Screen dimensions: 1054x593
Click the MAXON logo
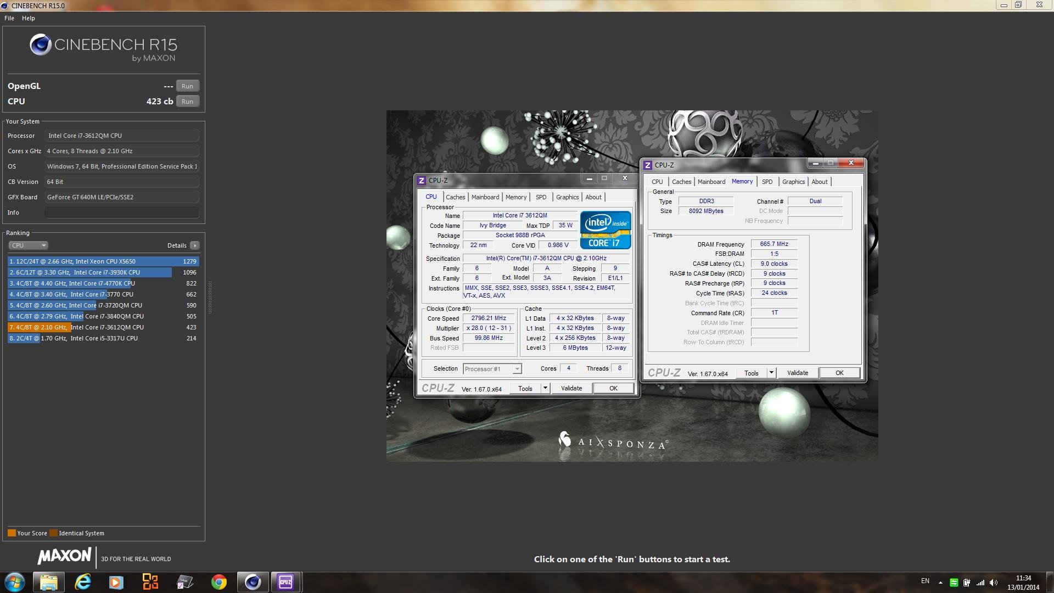tap(64, 556)
